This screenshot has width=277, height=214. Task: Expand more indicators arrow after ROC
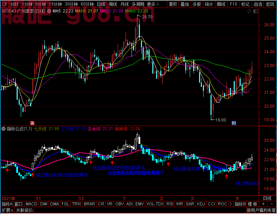pyautogui.click(x=231, y=204)
